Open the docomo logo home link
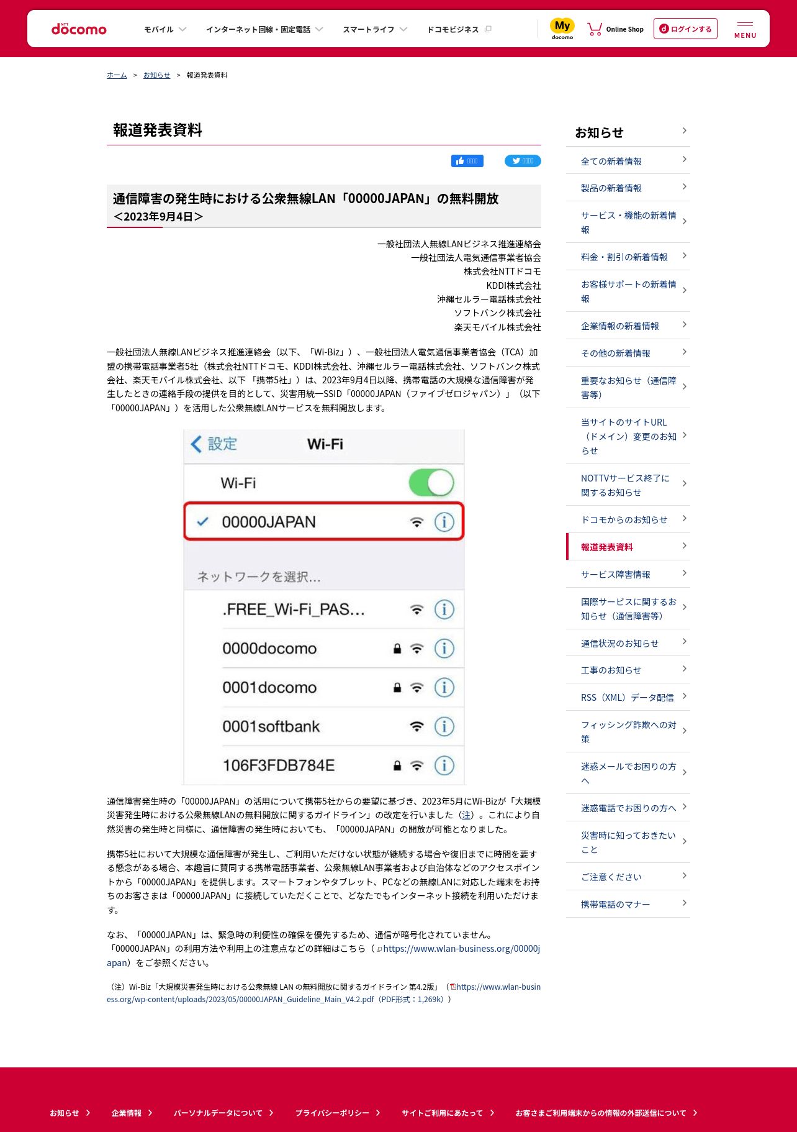 click(79, 29)
